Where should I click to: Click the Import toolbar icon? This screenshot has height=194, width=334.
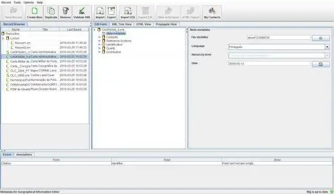click(x=100, y=10)
